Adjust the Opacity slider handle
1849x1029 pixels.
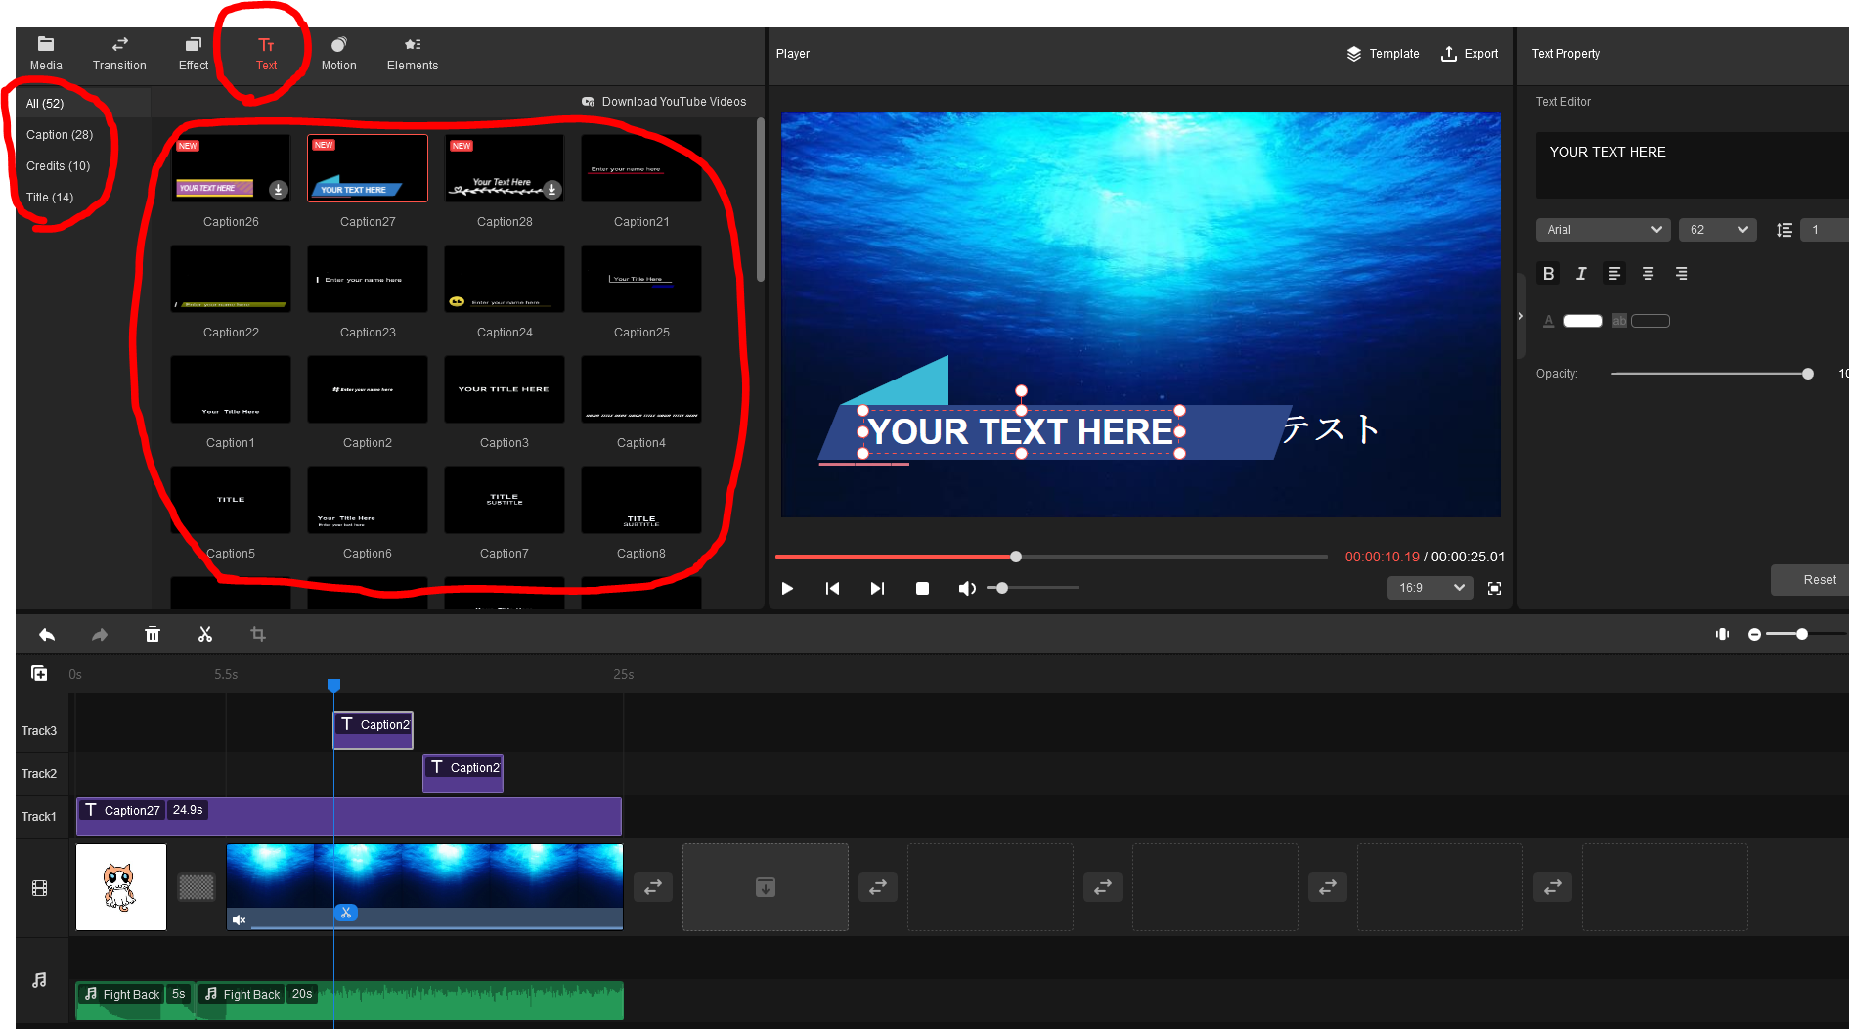tap(1808, 374)
